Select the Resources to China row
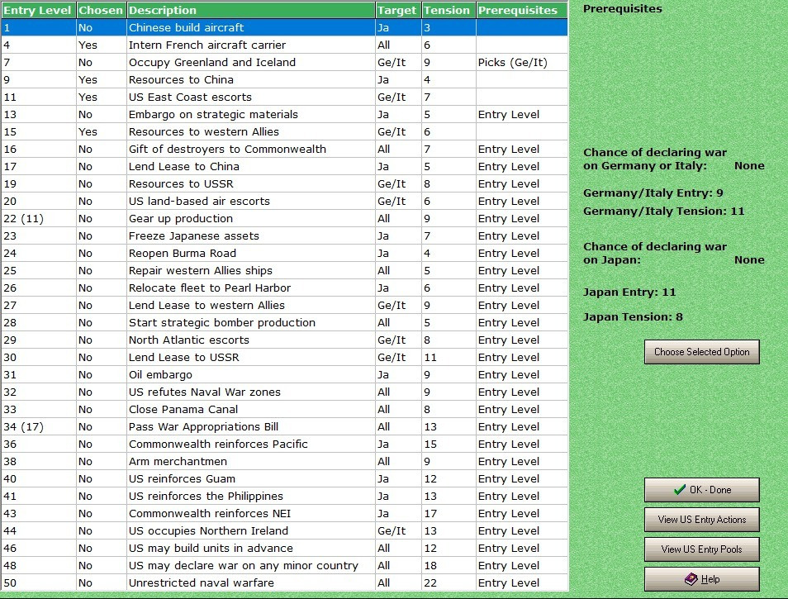This screenshot has height=599, width=788. tap(284, 80)
